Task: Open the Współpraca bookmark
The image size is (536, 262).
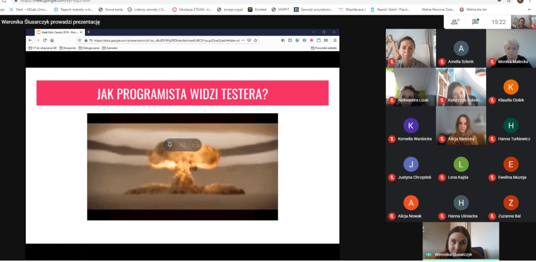Action: (x=352, y=9)
